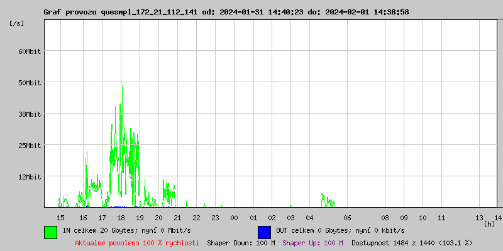
Task: Click the 60Mbit y-axis label
Action: (x=29, y=51)
